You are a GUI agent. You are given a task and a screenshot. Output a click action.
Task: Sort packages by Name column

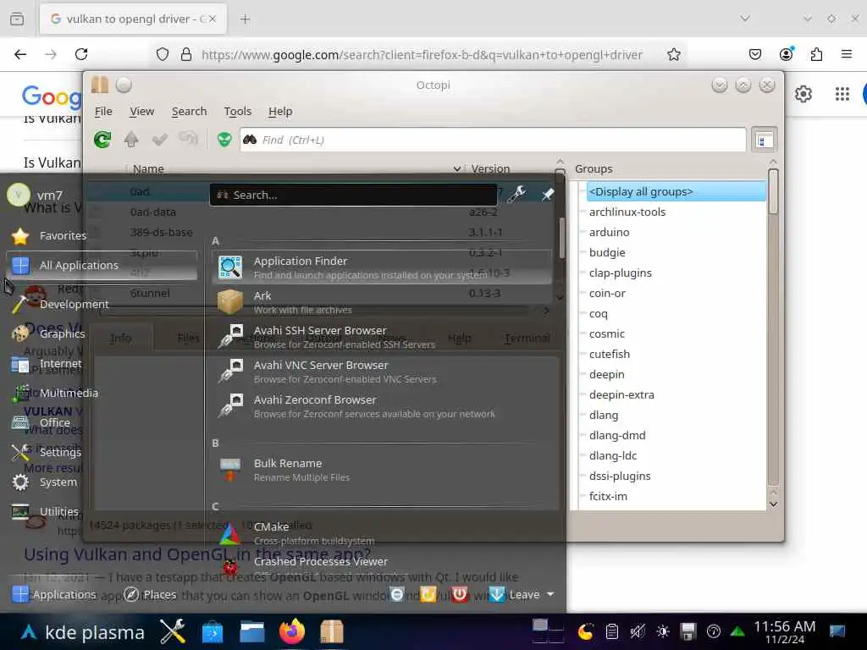point(148,168)
